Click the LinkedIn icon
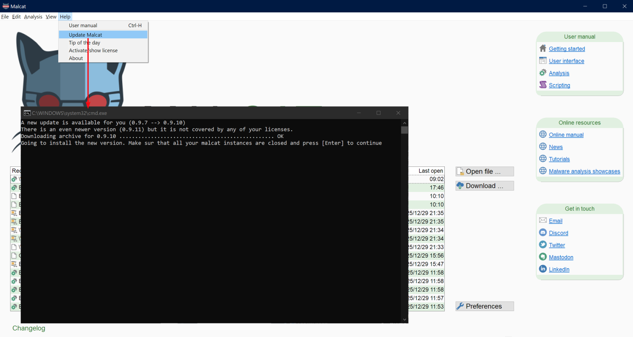Screen dimensions: 633x337 [543, 269]
